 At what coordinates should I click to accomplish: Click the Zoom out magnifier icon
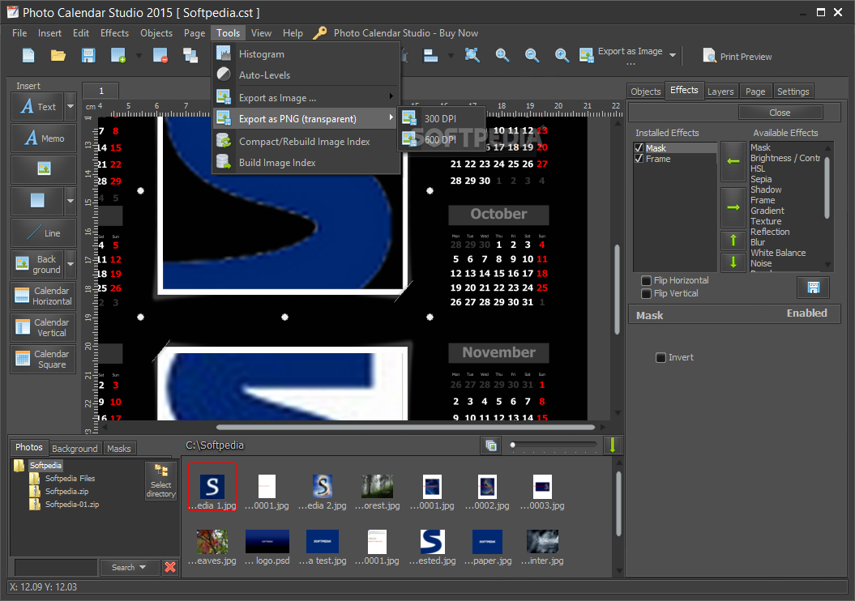tap(532, 55)
